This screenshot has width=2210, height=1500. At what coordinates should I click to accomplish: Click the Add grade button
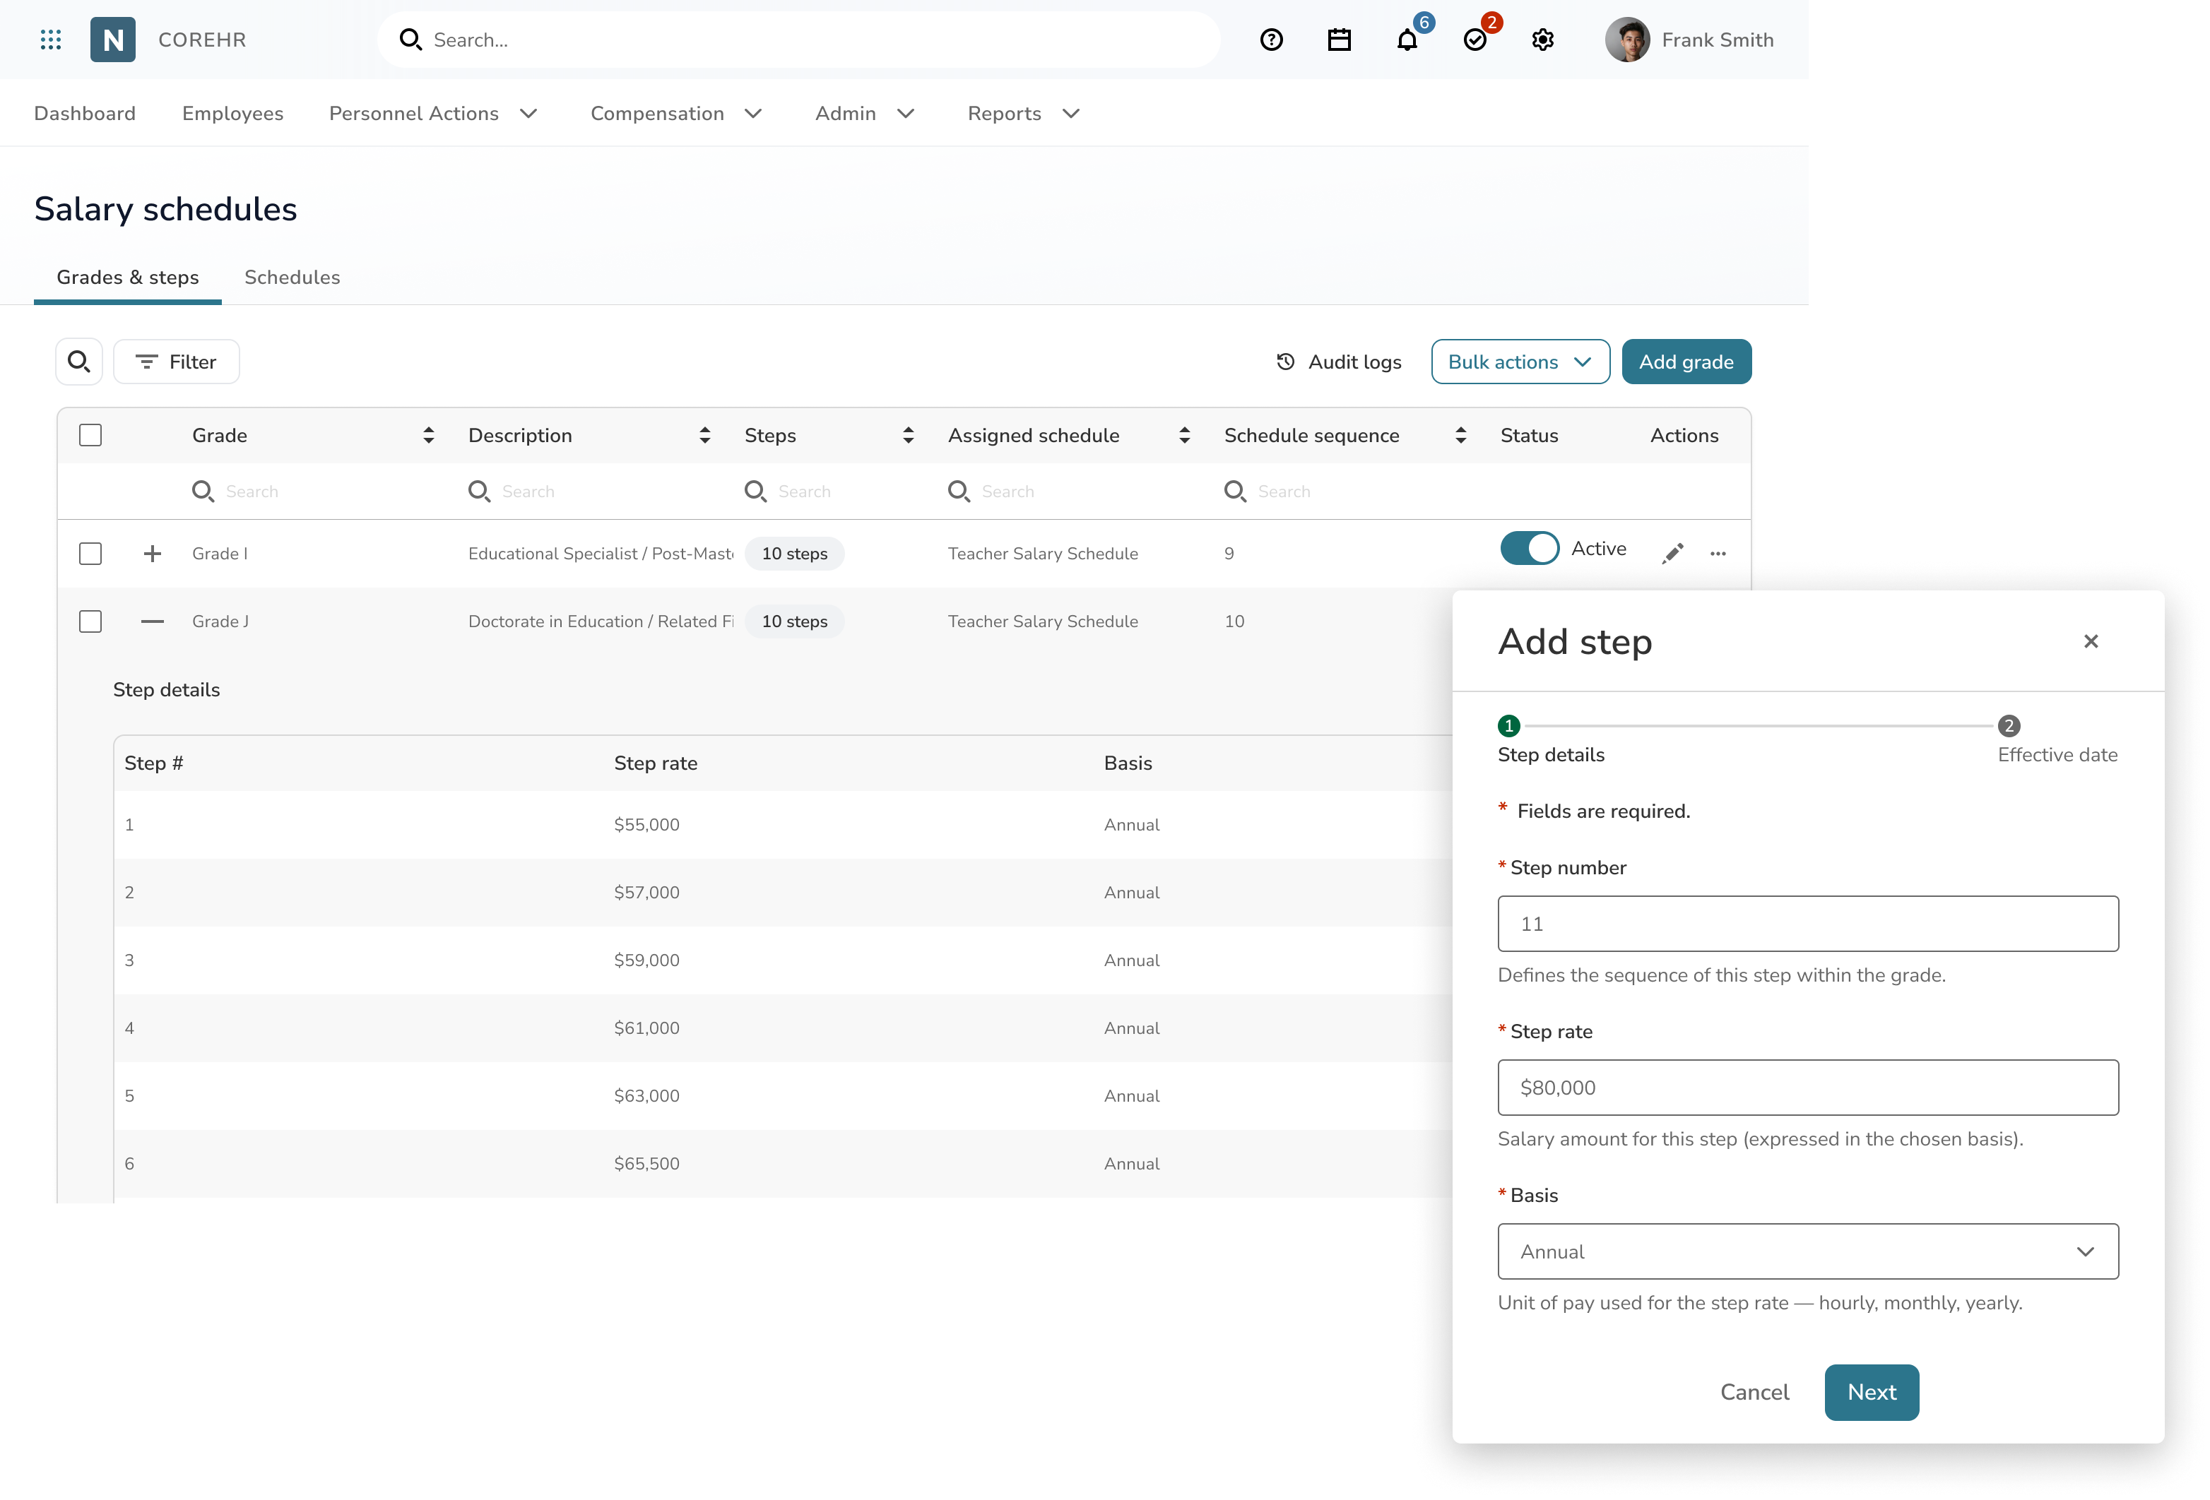pos(1686,362)
